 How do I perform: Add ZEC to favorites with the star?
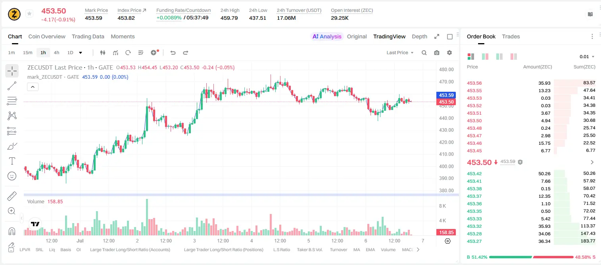click(x=29, y=14)
